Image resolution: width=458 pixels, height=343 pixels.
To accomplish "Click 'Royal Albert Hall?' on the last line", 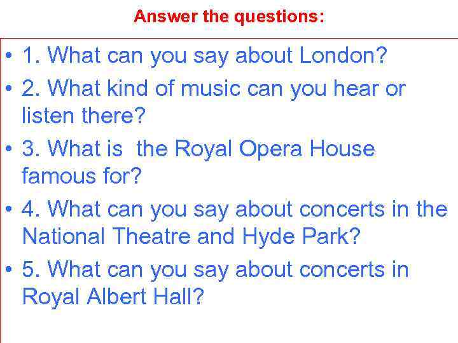I will tap(113, 297).
